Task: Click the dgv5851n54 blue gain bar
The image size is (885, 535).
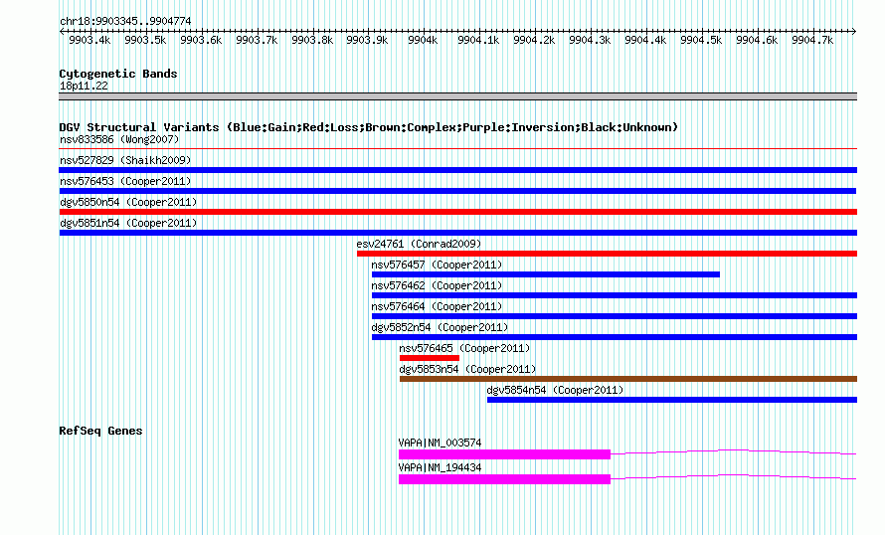Action: point(457,233)
